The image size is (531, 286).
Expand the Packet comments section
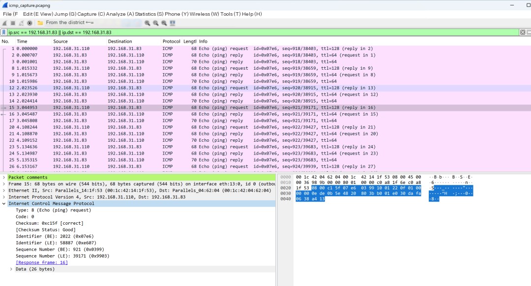click(x=4, y=178)
